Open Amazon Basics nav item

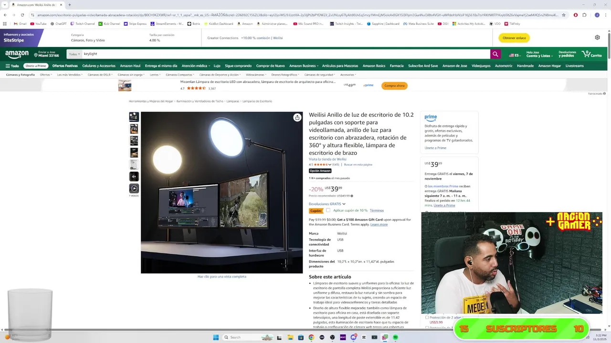coord(374,66)
